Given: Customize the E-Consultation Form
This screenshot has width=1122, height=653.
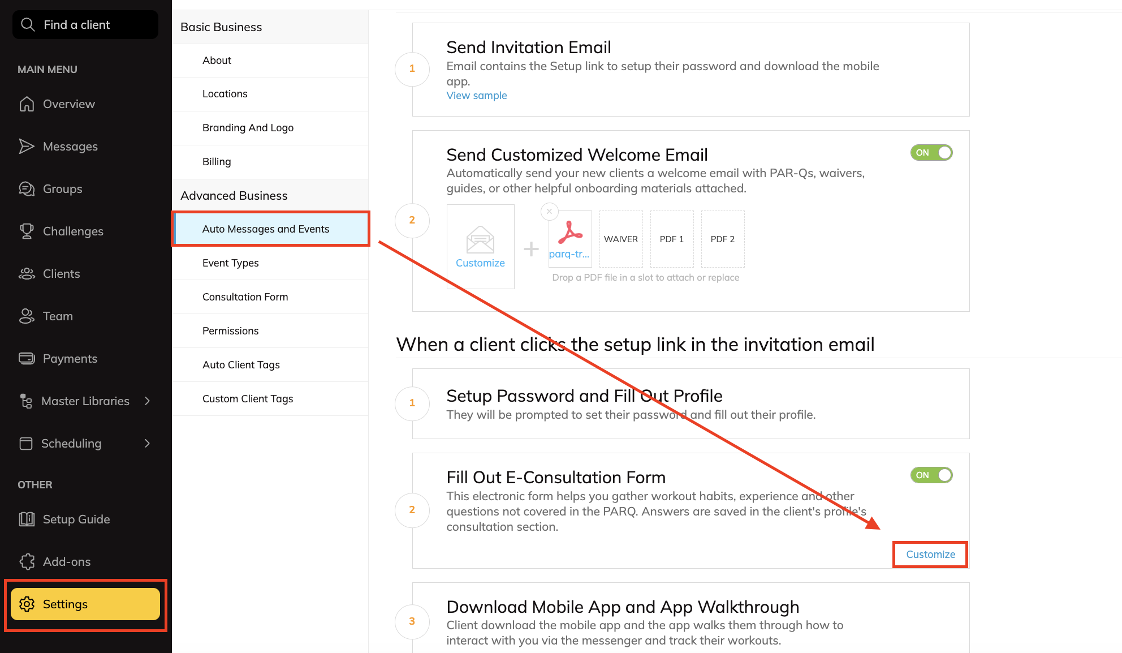Looking at the screenshot, I should tap(930, 555).
